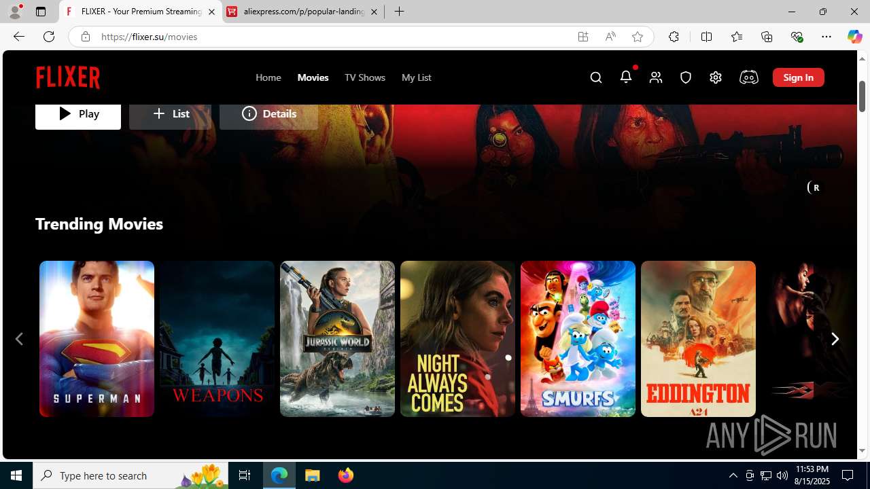Open the Eddington movie poster
Image resolution: width=870 pixels, height=489 pixels.
click(698, 339)
